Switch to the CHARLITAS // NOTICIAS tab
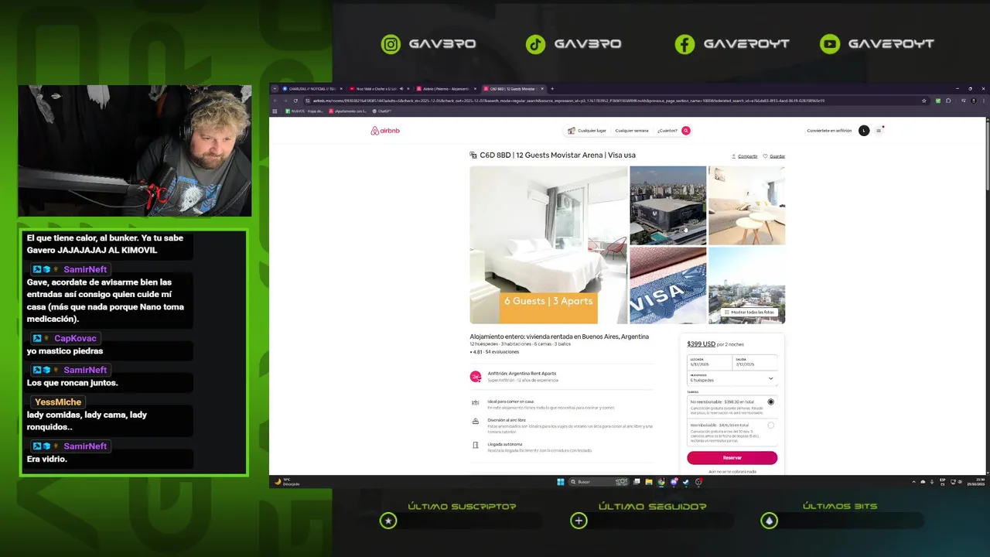This screenshot has height=557, width=990. coord(311,89)
